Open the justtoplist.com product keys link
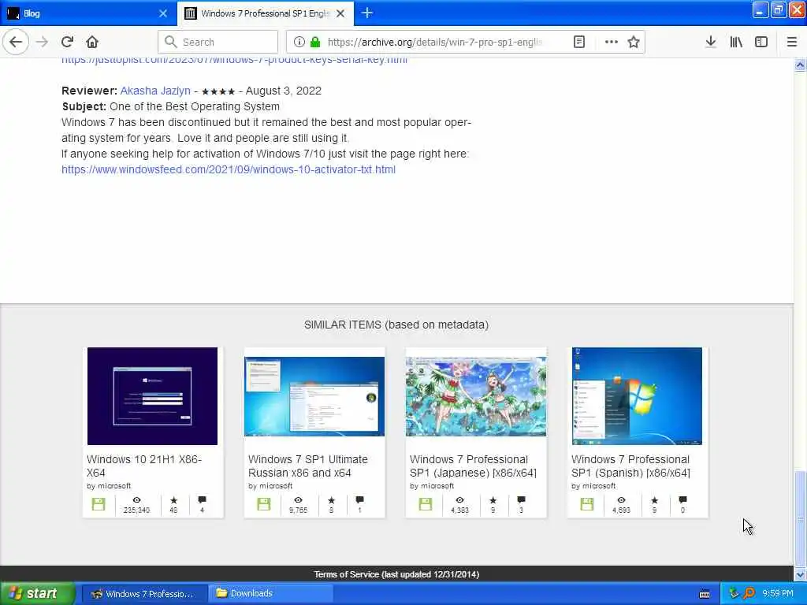Viewport: 807px width, 605px height. pos(234,60)
